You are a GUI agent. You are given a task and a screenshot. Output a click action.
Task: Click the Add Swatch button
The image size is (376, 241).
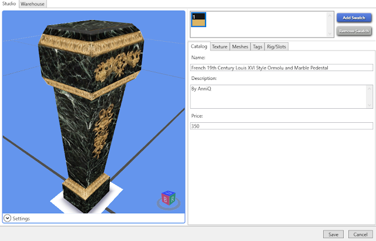[x=354, y=18]
